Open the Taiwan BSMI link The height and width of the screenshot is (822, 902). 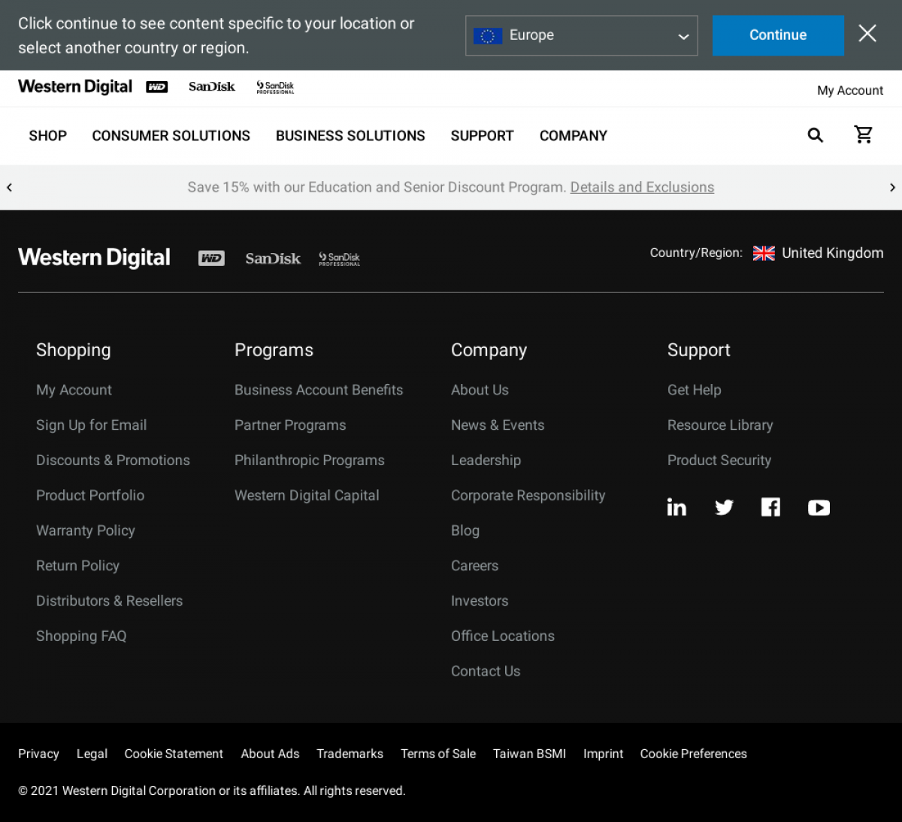click(529, 754)
